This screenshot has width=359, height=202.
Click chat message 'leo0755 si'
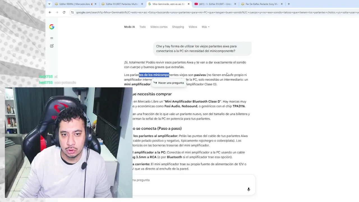(x=48, y=77)
